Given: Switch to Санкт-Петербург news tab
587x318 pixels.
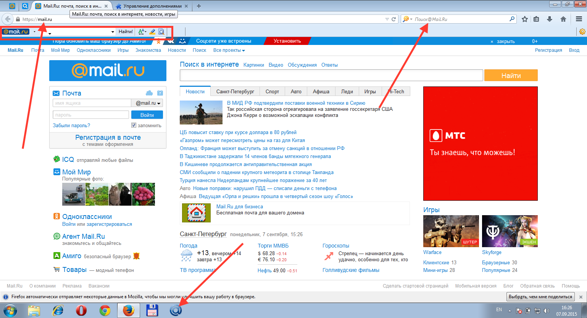Looking at the screenshot, I should [235, 91].
